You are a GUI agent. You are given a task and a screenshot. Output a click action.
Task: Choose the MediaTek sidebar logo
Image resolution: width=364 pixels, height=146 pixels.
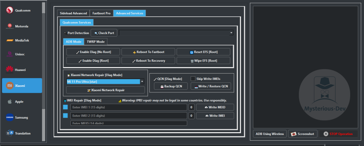(x=10, y=40)
